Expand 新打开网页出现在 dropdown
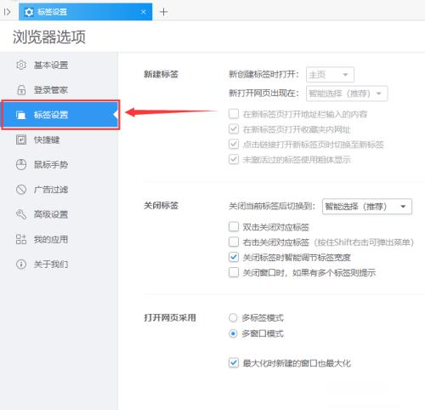 coord(347,94)
